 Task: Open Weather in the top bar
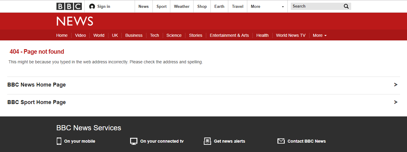(x=182, y=6)
